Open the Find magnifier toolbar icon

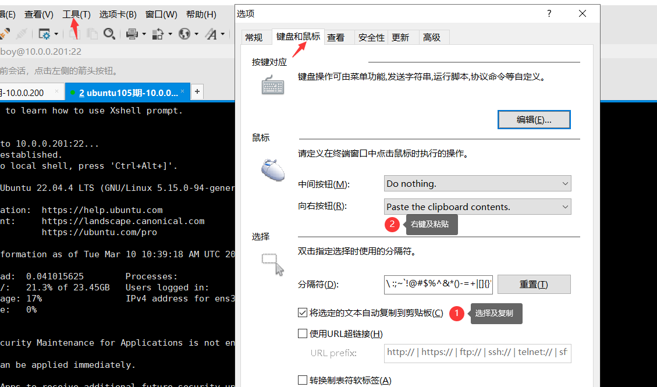point(109,34)
